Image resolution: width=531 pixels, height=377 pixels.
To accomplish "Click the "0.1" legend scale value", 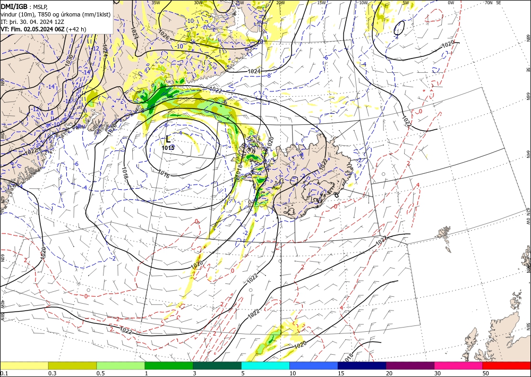I will click(x=4, y=373).
